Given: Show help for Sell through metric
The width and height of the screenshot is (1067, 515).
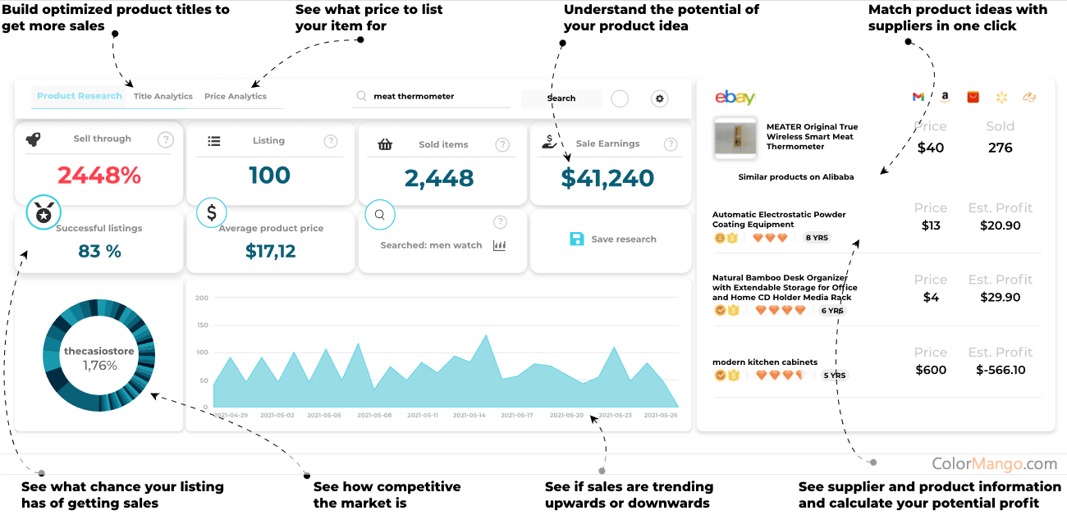Looking at the screenshot, I should (x=166, y=139).
